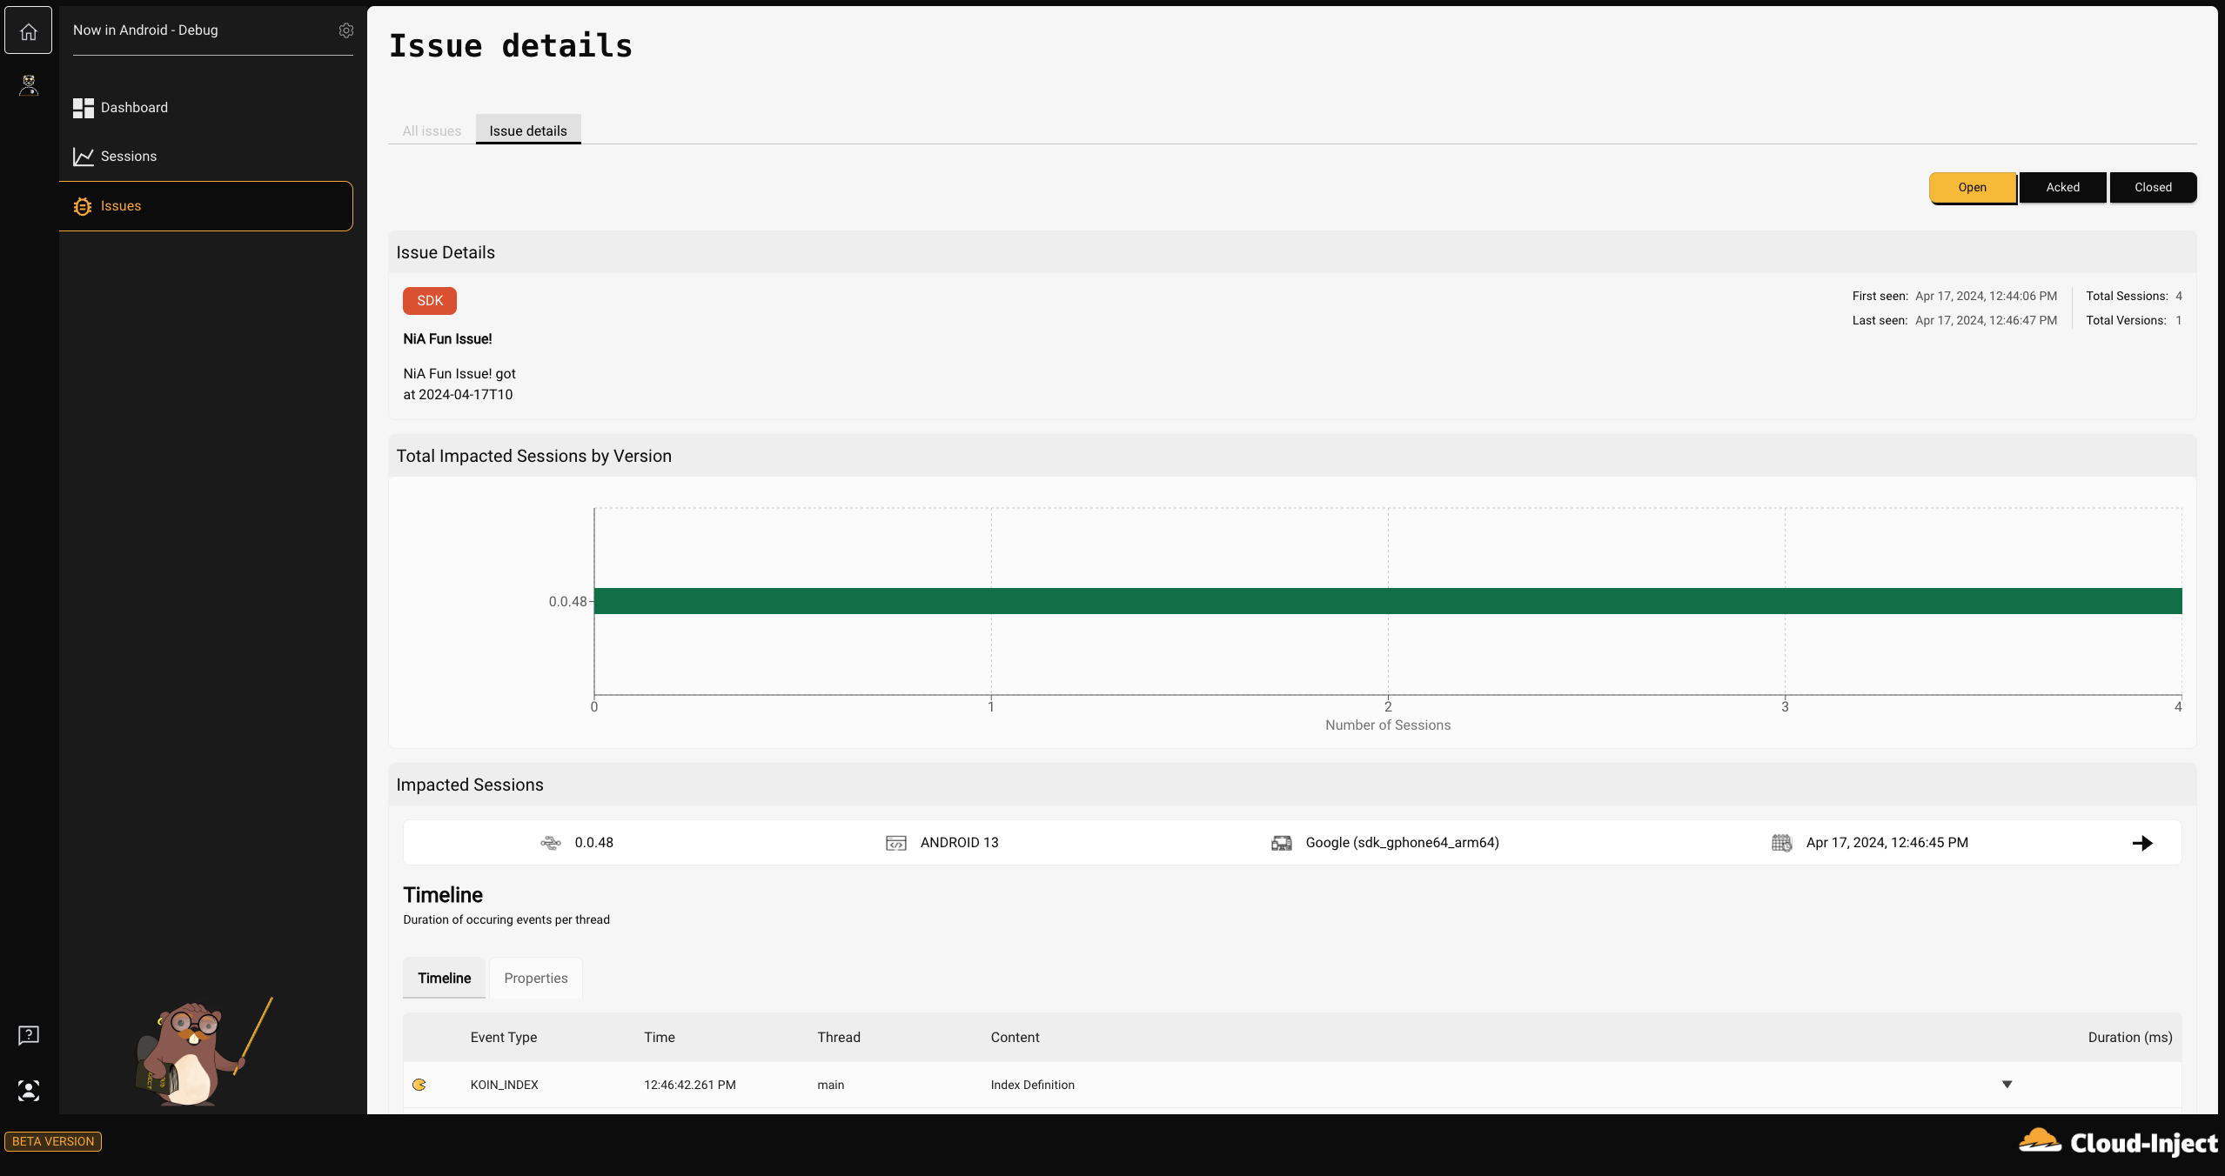
Task: Click the version icon next to 0.0.48
Action: coord(550,842)
